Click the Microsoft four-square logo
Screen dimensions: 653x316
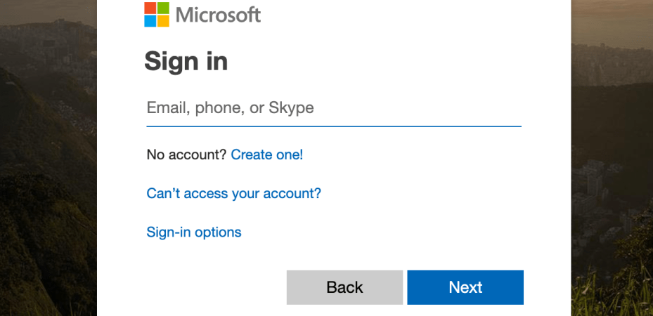pos(157,14)
